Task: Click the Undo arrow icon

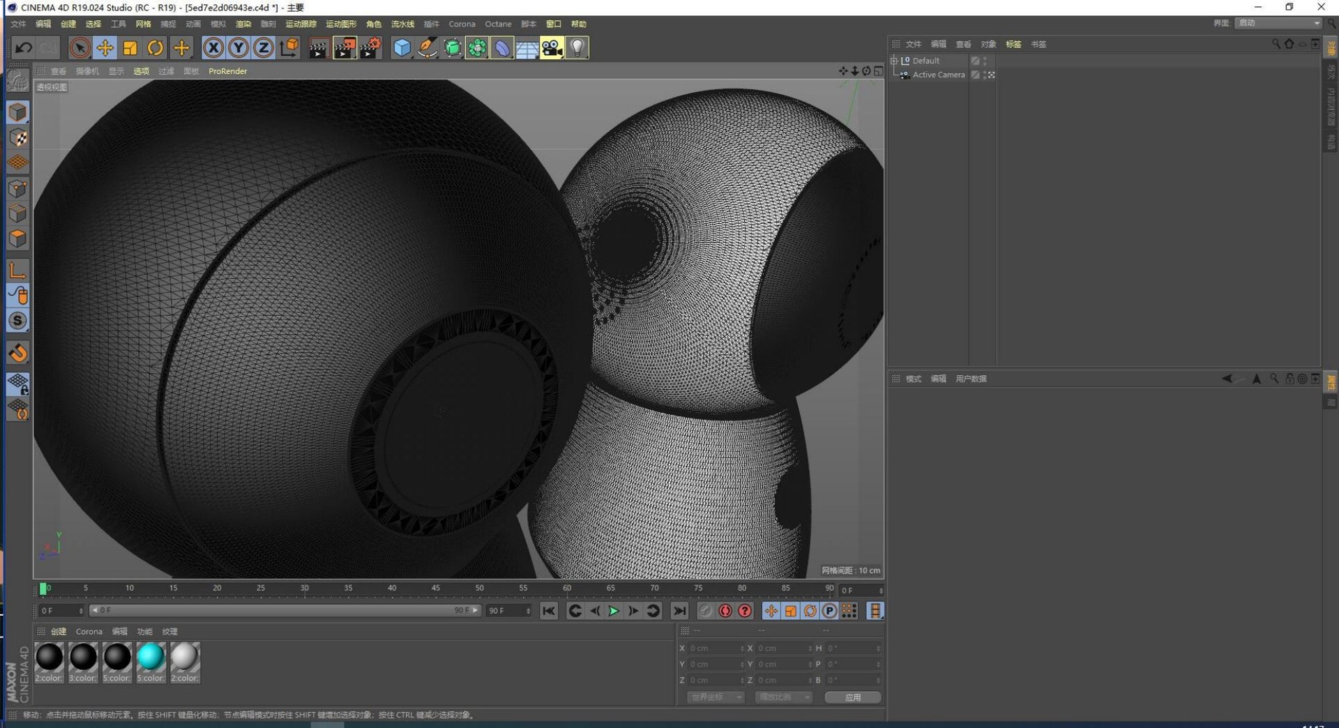Action: point(23,48)
